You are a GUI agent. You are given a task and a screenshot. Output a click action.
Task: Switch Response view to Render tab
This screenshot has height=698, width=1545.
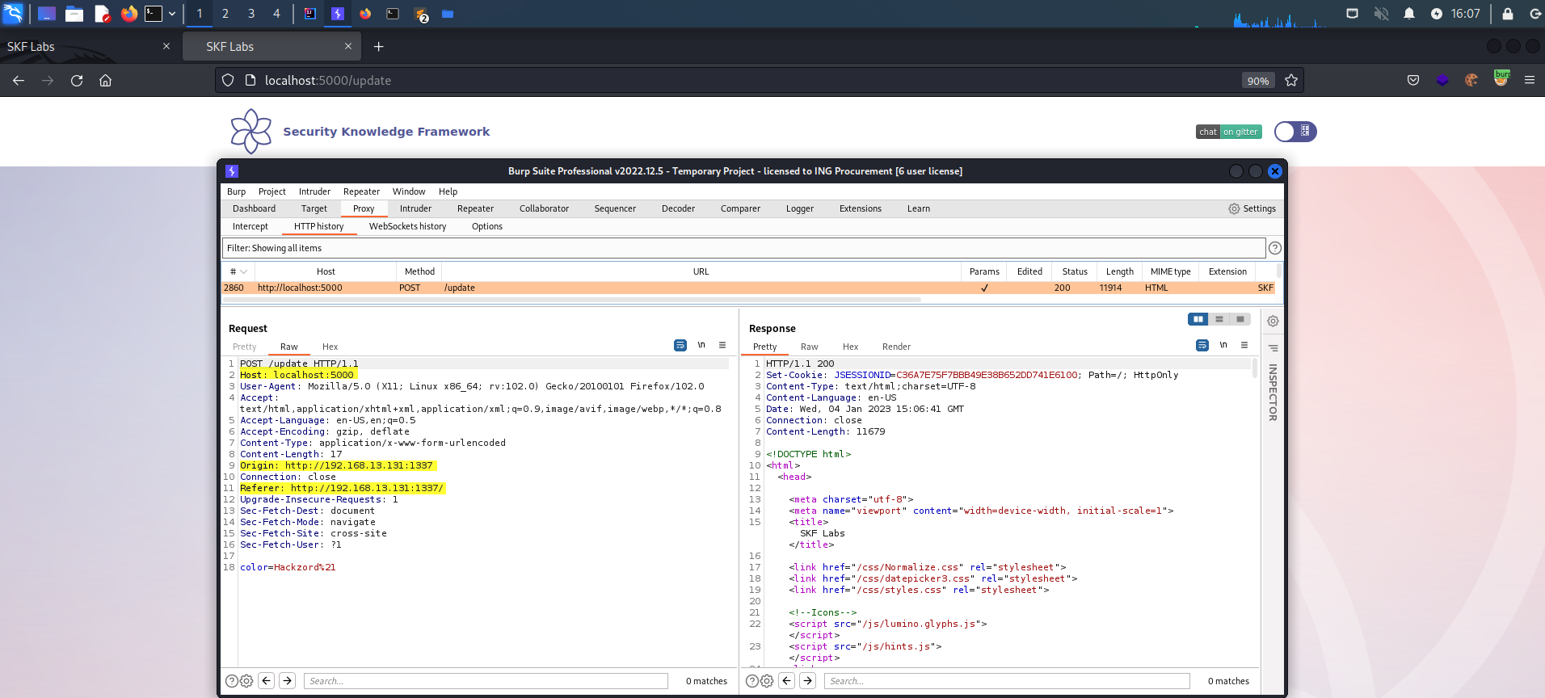tap(896, 347)
